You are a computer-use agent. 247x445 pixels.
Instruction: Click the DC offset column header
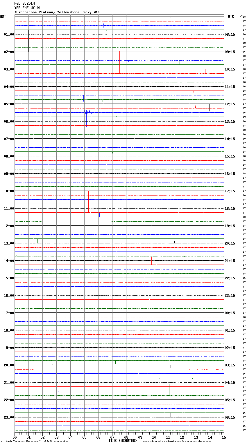pyautogui.click(x=241, y=16)
